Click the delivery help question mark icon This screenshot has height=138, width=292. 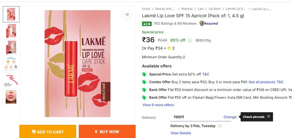pyautogui.click(x=220, y=126)
